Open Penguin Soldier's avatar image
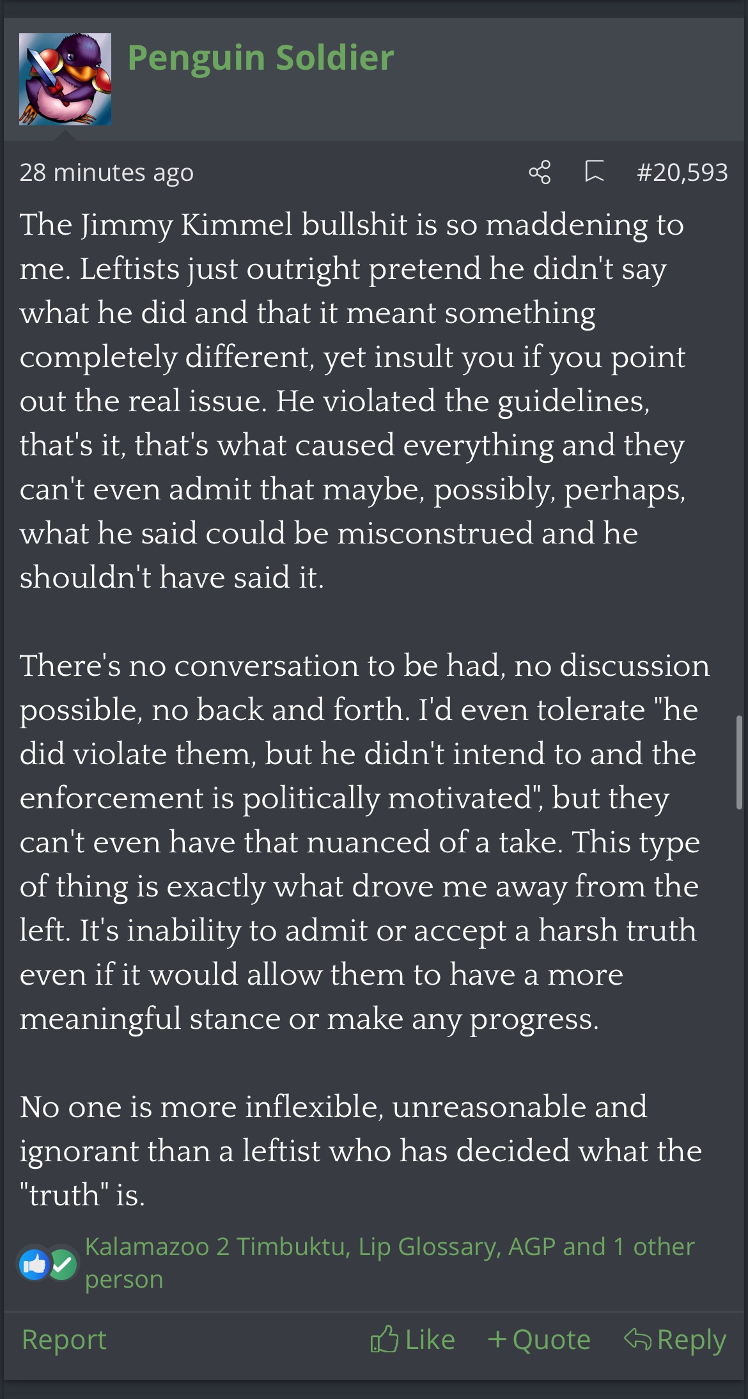Screen dimensions: 748x1399 click(x=65, y=79)
